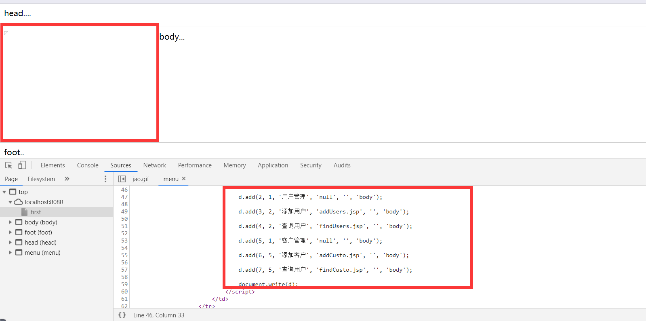Click broken image icon in menu frame
Viewport: 646px width, 321px height.
coord(6,33)
